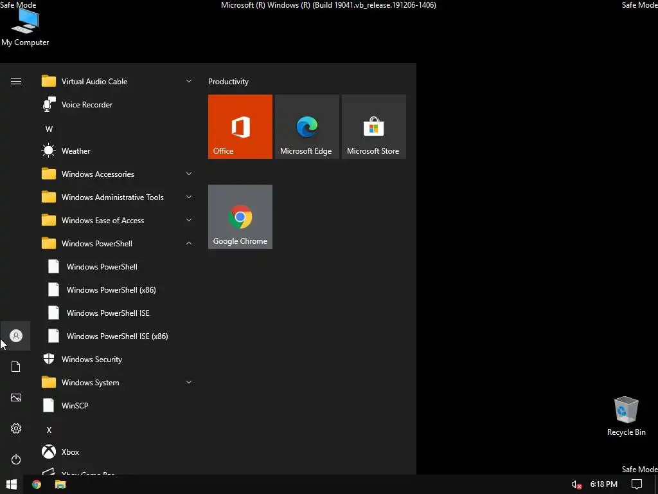Expand Windows Administrative Tools folder chevron

pyautogui.click(x=189, y=197)
